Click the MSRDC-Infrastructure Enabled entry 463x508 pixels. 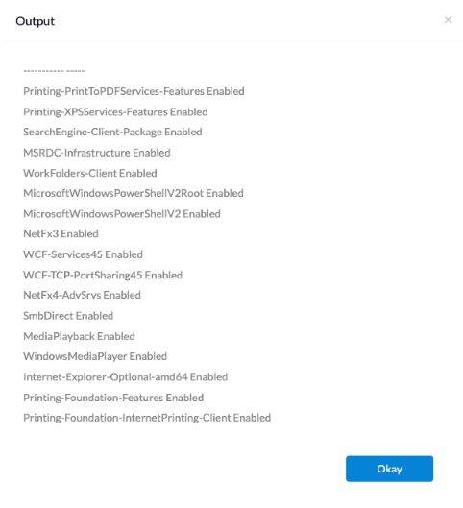(97, 153)
